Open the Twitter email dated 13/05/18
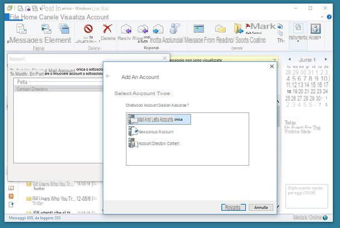 point(61,186)
